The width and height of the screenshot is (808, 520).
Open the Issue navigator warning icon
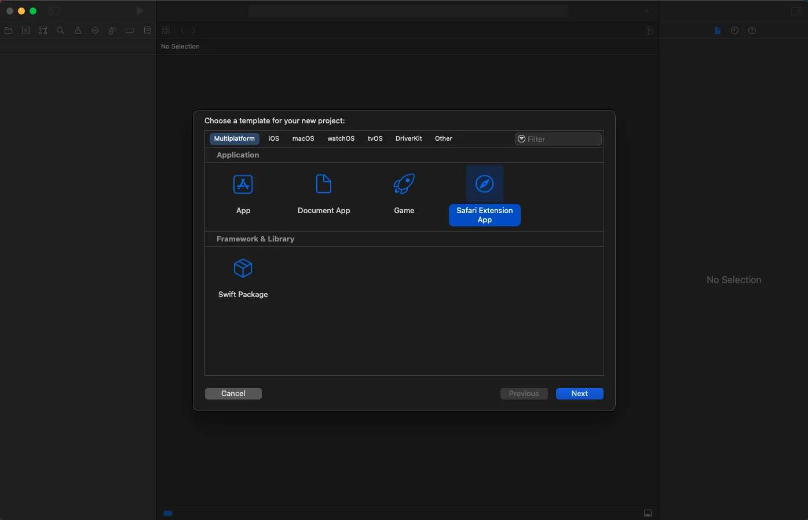point(78,31)
